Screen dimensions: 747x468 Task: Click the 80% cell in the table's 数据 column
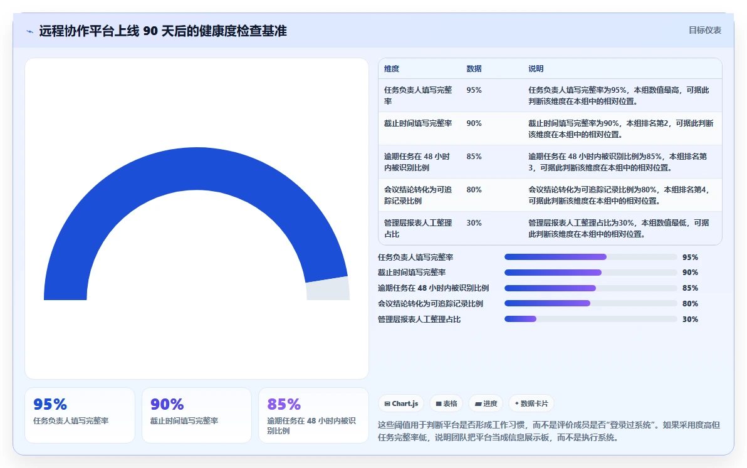[x=474, y=189]
